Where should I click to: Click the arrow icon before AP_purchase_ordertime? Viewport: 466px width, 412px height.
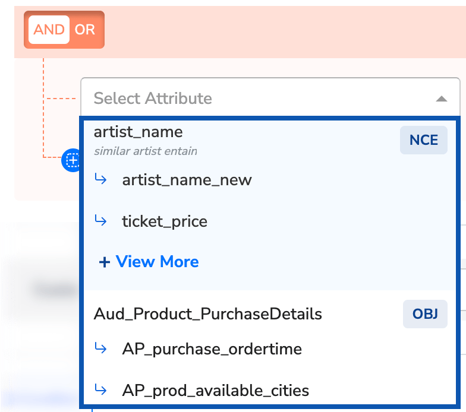pyautogui.click(x=100, y=348)
